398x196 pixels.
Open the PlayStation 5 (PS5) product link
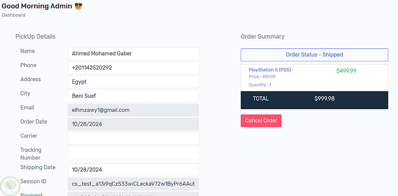[x=269, y=70]
